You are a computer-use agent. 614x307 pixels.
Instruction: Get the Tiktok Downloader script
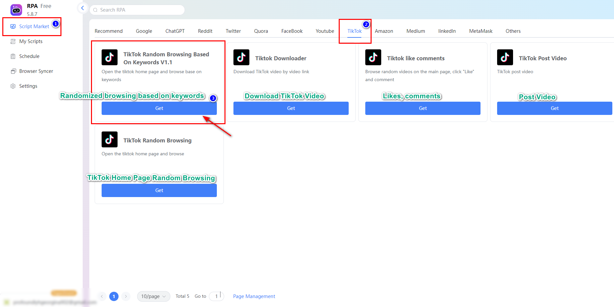click(291, 108)
